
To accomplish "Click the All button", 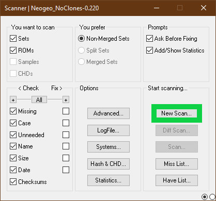I will click(x=39, y=99).
